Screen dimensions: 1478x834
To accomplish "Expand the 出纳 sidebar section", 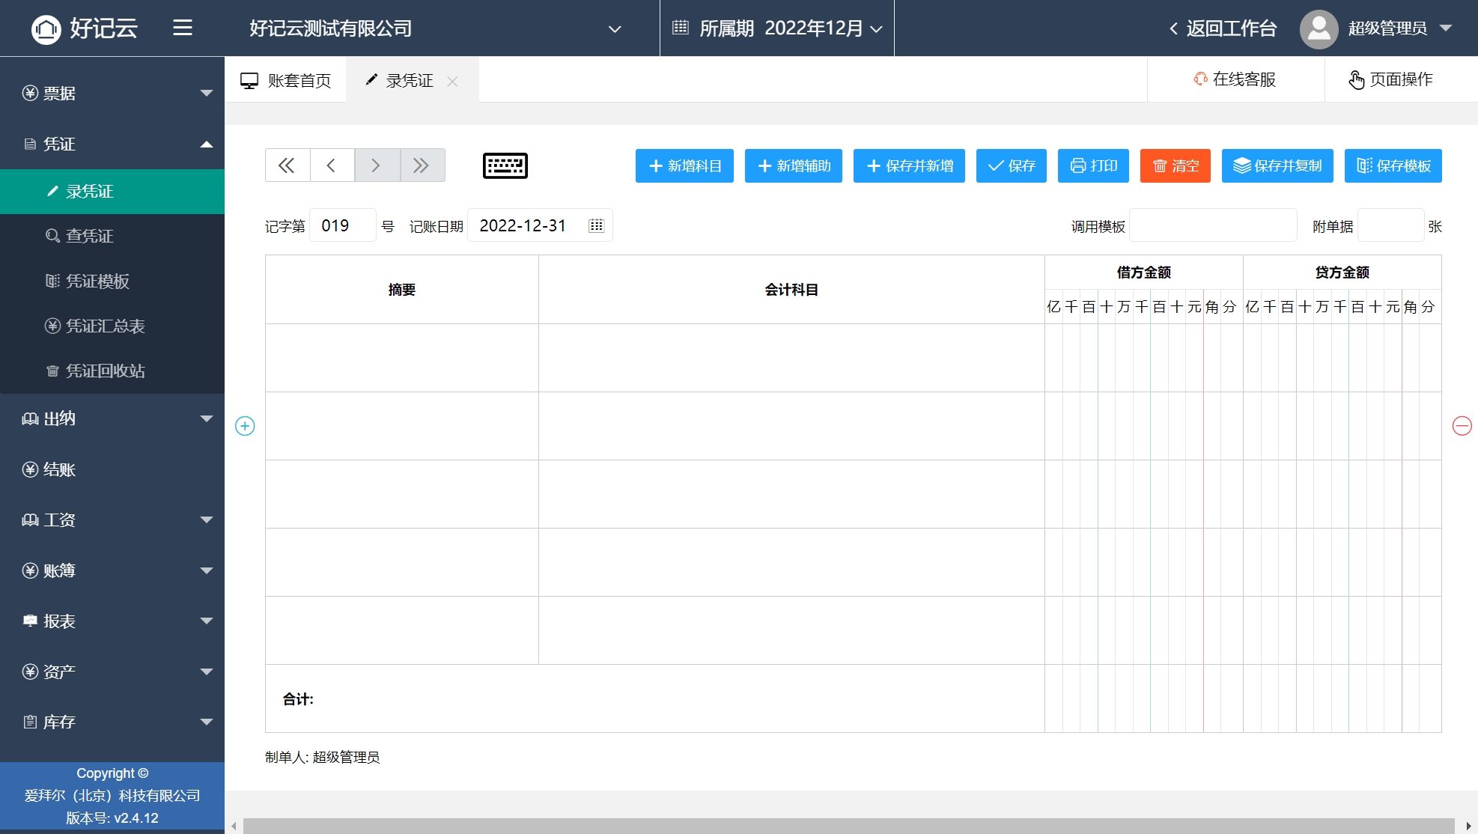I will click(112, 418).
